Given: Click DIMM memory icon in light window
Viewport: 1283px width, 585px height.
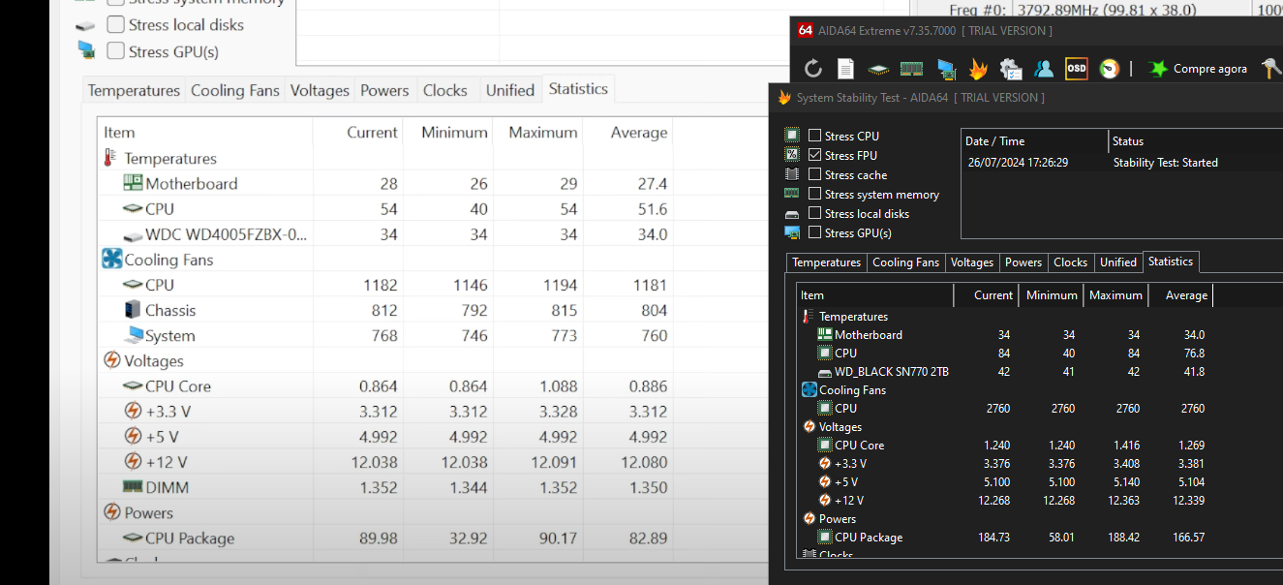Looking at the screenshot, I should pyautogui.click(x=133, y=487).
